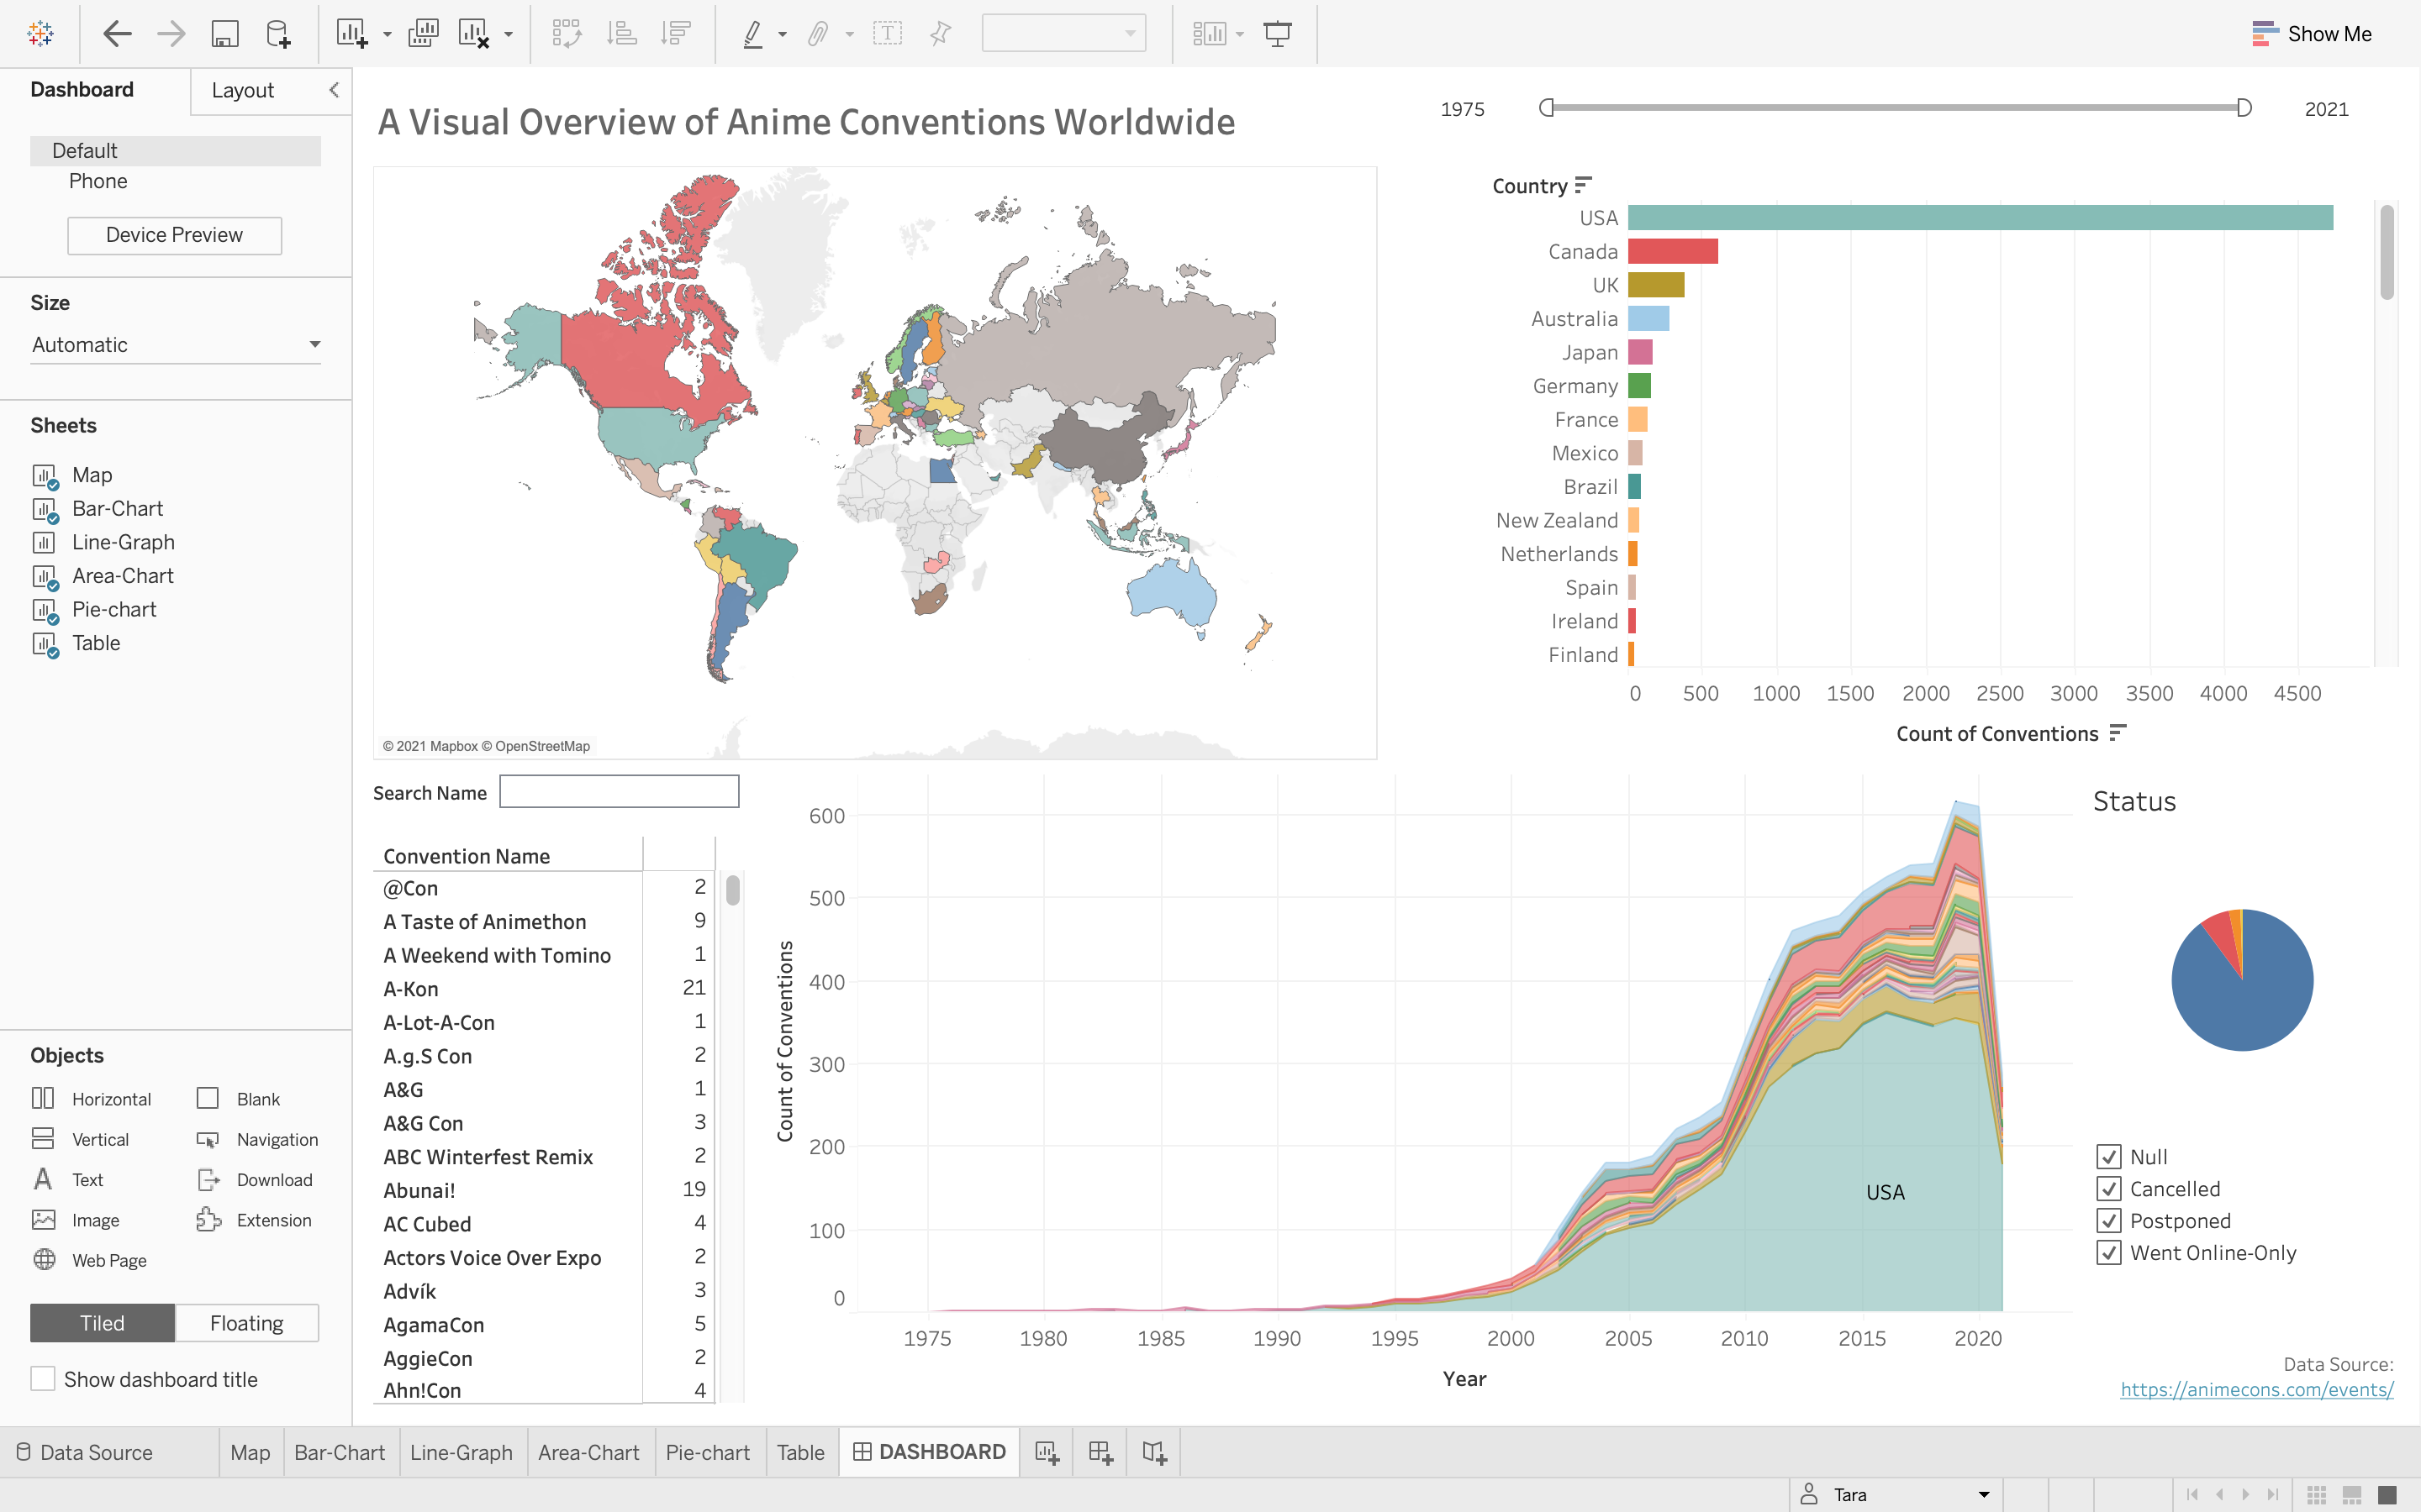Collapse the Dashboard side pane arrow
This screenshot has height=1512, width=2421.
pos(334,90)
